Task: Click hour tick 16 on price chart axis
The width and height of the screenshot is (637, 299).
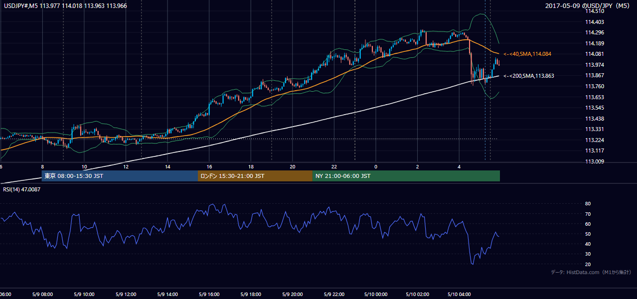Action: (209, 166)
